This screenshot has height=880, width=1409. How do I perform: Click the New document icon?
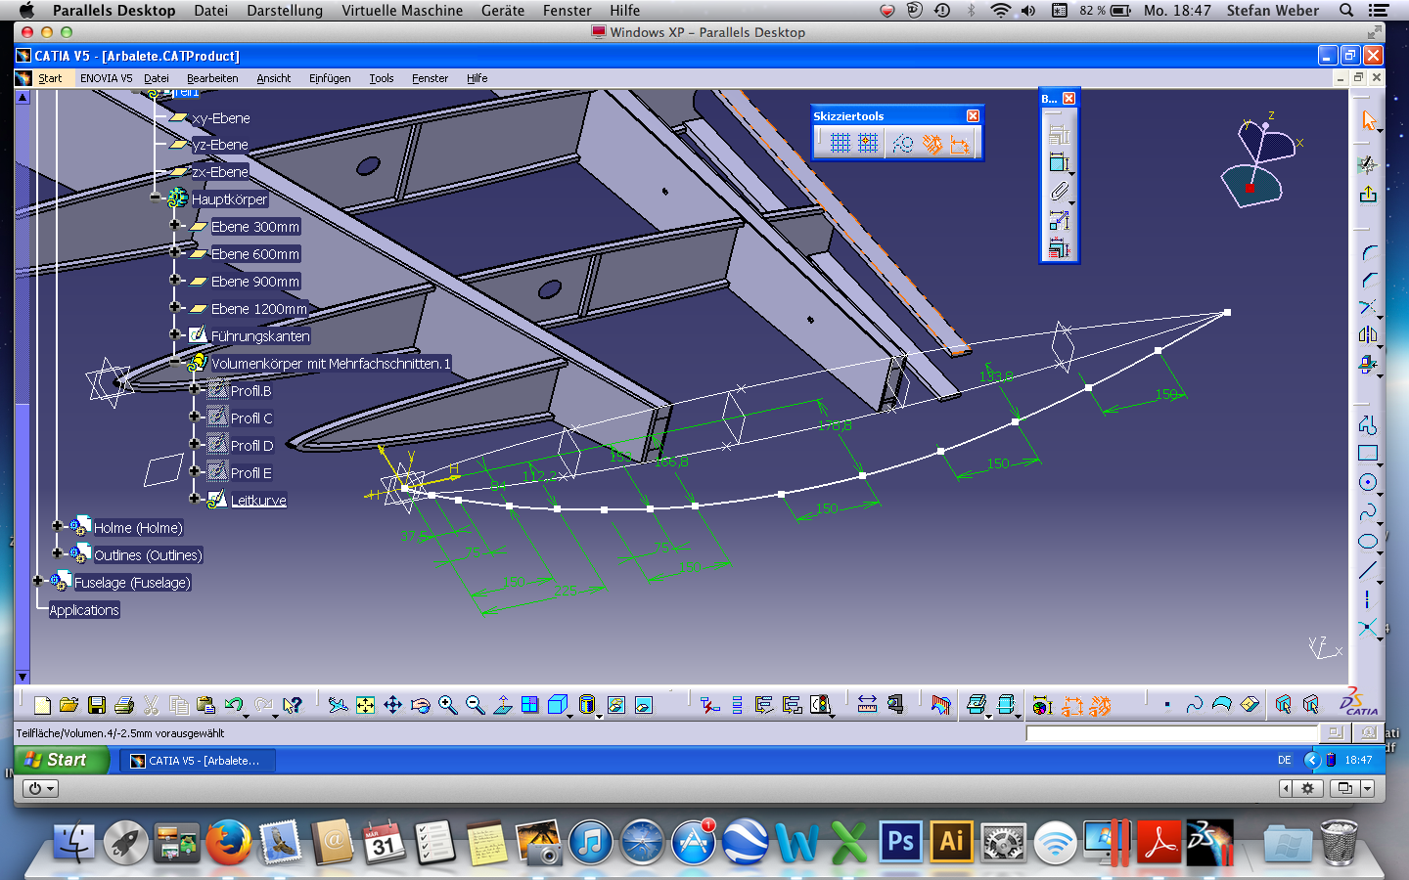tap(41, 705)
